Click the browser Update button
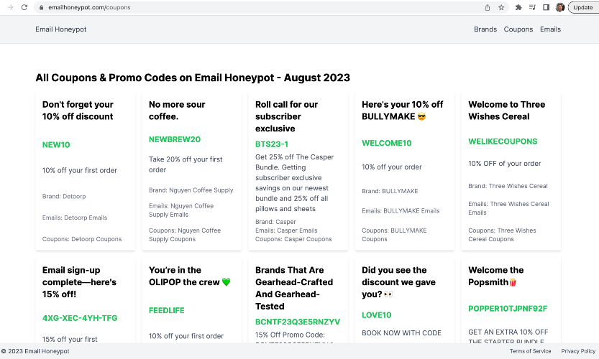Viewport: 599px width, 359px height. click(582, 7)
